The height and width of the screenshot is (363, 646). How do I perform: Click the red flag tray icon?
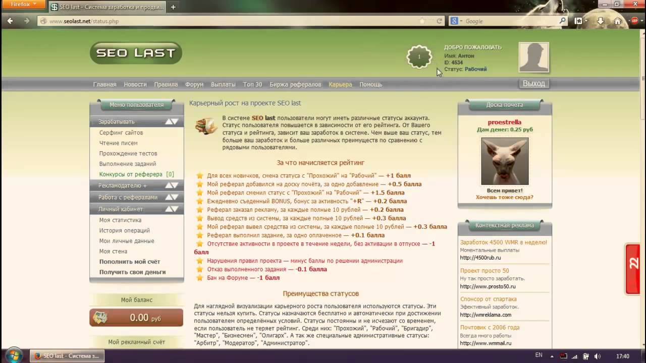coord(564,356)
